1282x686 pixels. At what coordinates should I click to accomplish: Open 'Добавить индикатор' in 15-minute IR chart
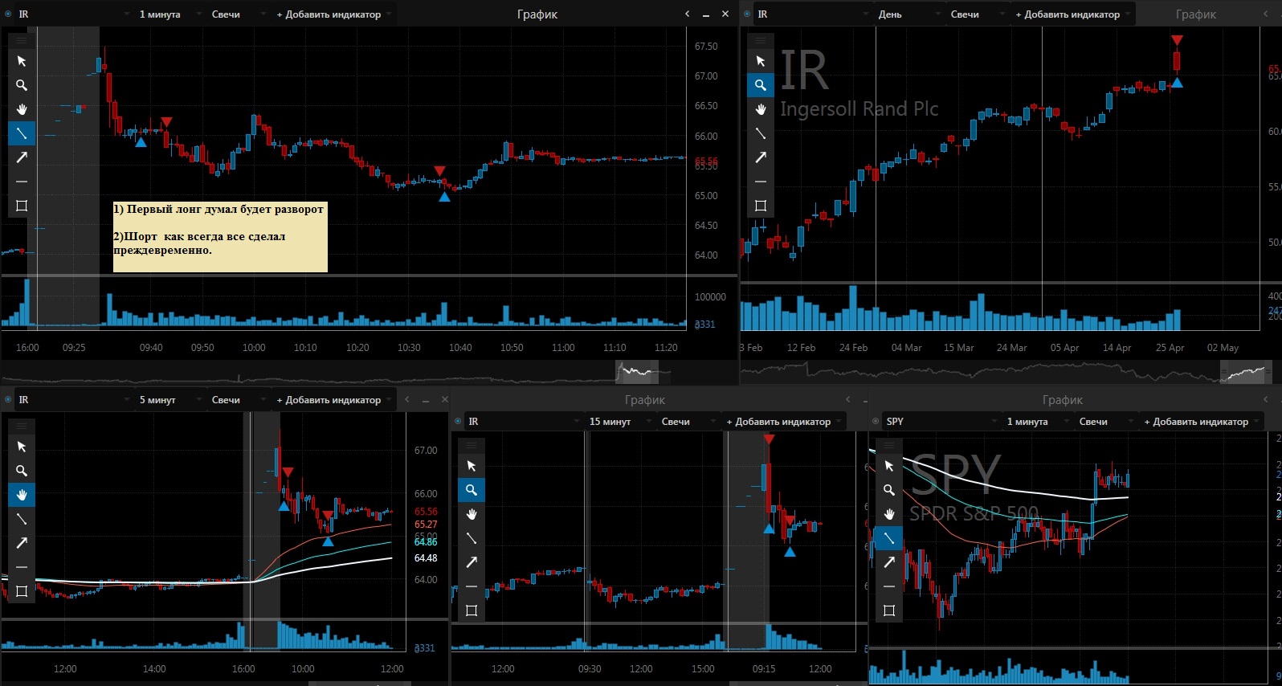coord(783,422)
